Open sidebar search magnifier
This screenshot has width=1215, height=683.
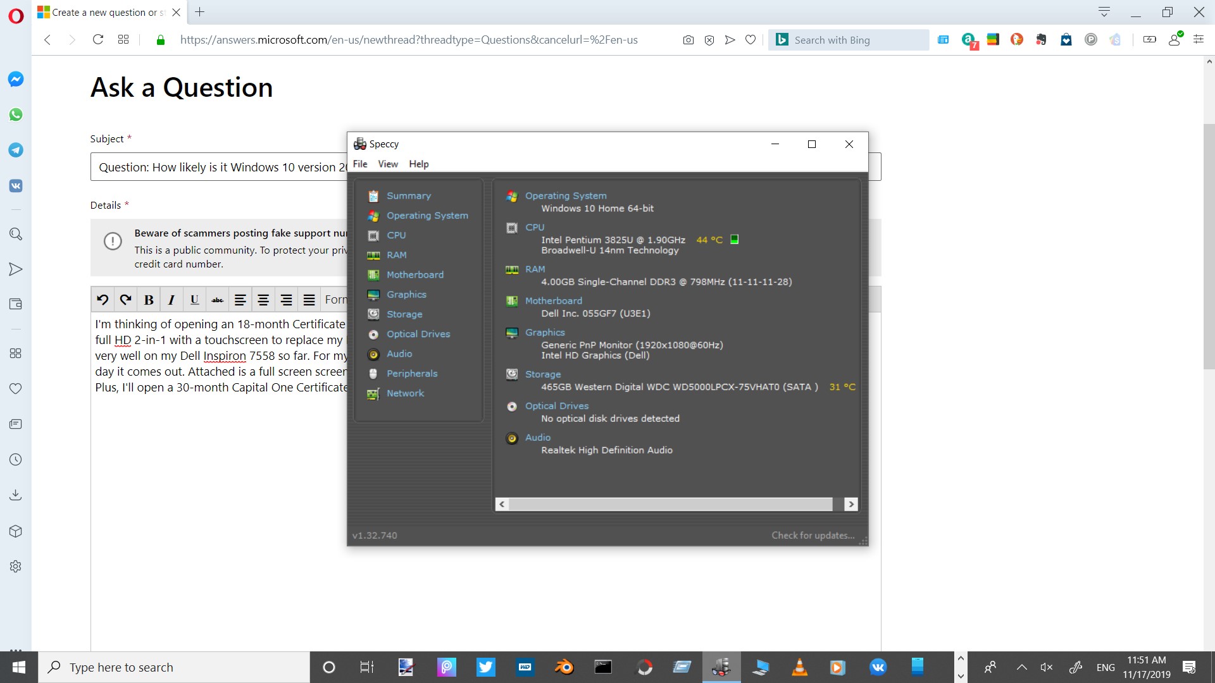pos(16,234)
